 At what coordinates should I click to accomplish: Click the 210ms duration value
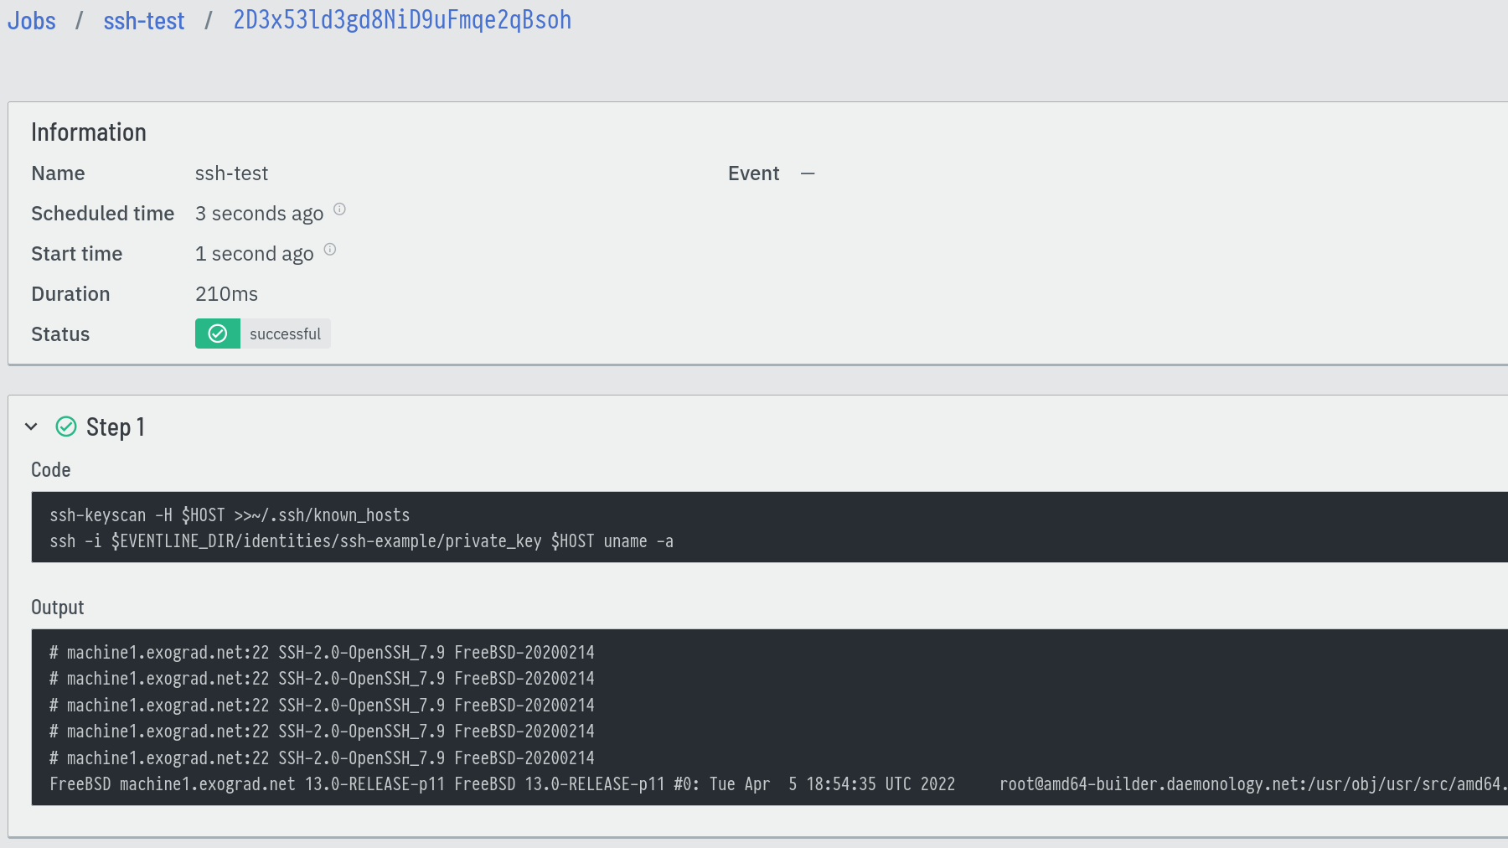click(226, 294)
